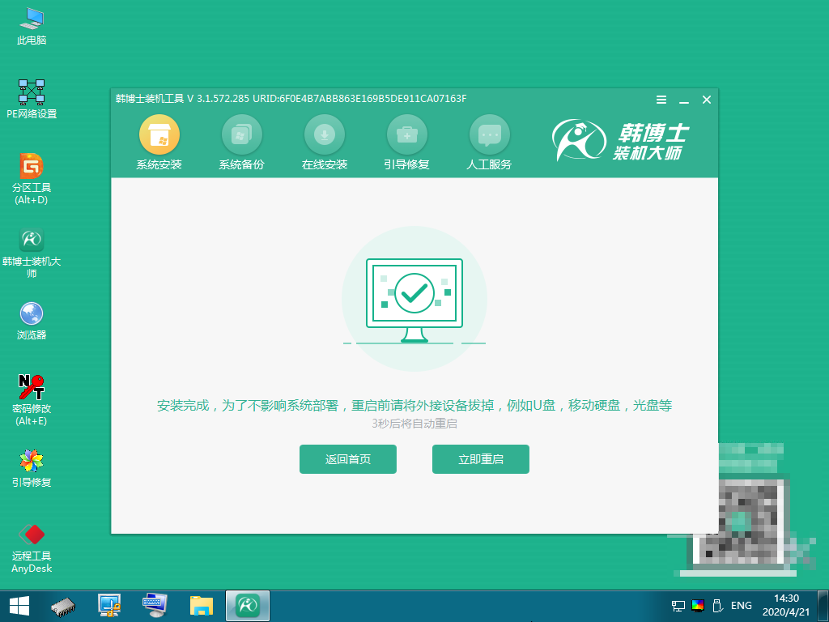Open on-screen keyboard taskbar icon
829x622 pixels.
pyautogui.click(x=155, y=606)
